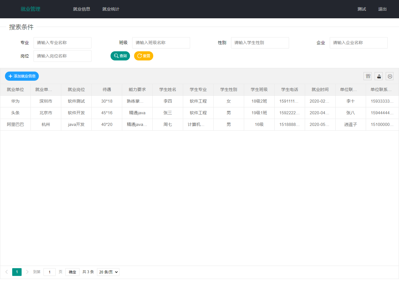This screenshot has width=399, height=282.
Task: Open the 就业信息 menu item
Action: pos(81,9)
